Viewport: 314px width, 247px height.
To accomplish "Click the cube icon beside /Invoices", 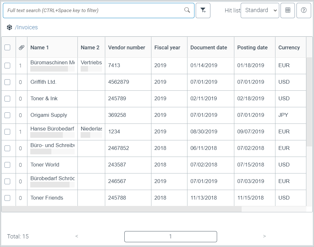I will pos(9,27).
